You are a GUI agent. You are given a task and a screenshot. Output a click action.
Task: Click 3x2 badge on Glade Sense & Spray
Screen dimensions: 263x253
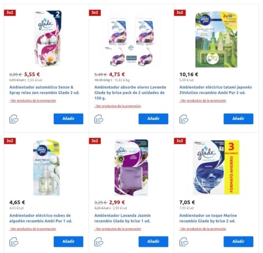(10, 13)
